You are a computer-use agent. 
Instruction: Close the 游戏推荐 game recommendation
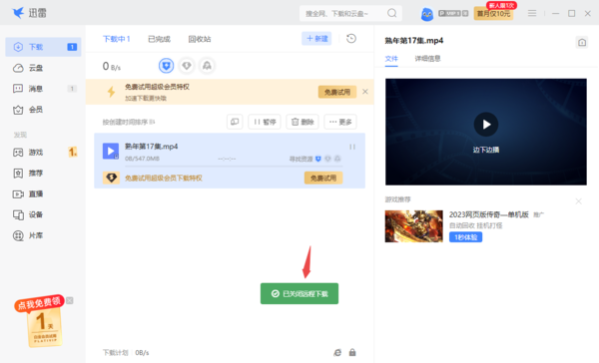coord(578,201)
